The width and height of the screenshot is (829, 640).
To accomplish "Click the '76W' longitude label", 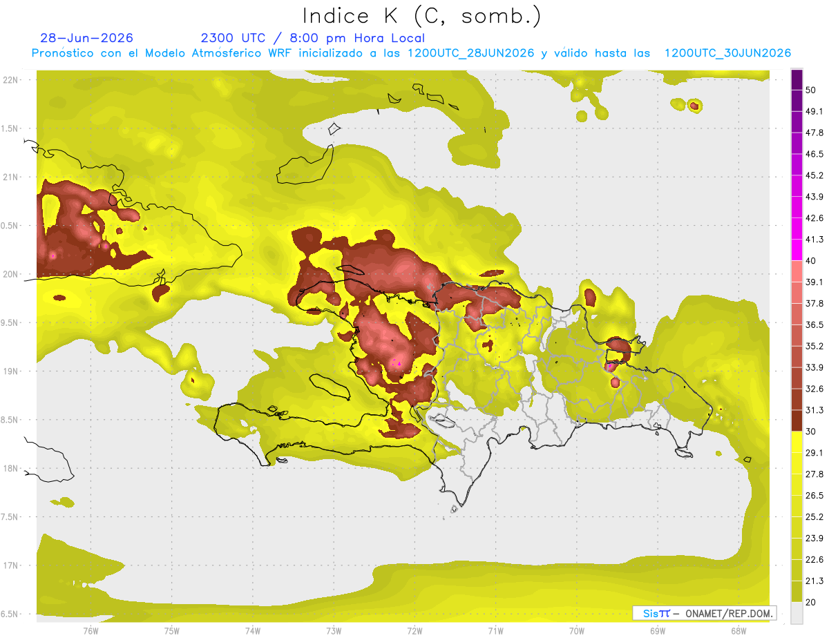I will (90, 631).
